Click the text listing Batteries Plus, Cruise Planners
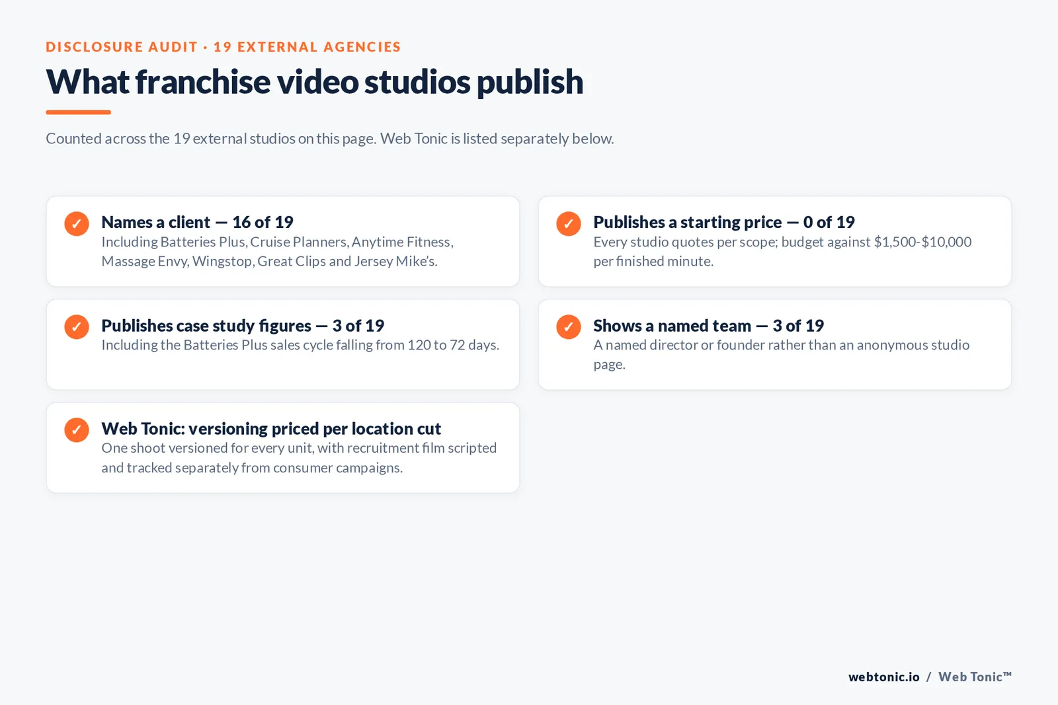The image size is (1058, 705). point(278,252)
